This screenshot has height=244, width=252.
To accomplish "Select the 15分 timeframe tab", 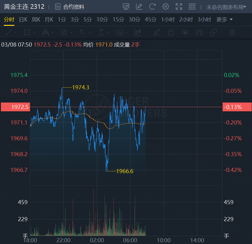I will [x=118, y=20].
